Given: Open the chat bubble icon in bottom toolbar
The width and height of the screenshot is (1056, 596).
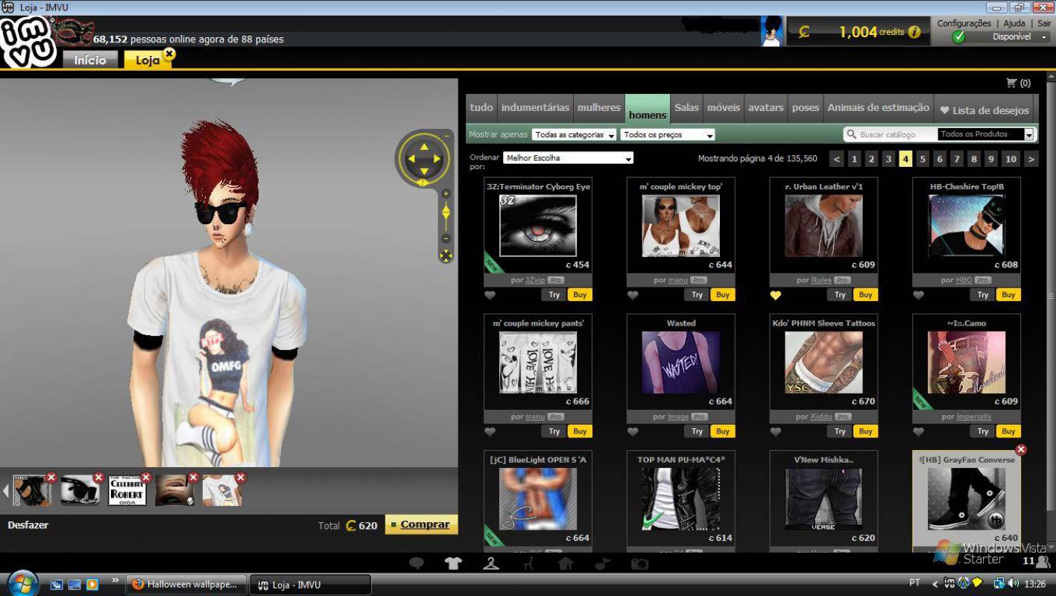Looking at the screenshot, I should click(417, 564).
